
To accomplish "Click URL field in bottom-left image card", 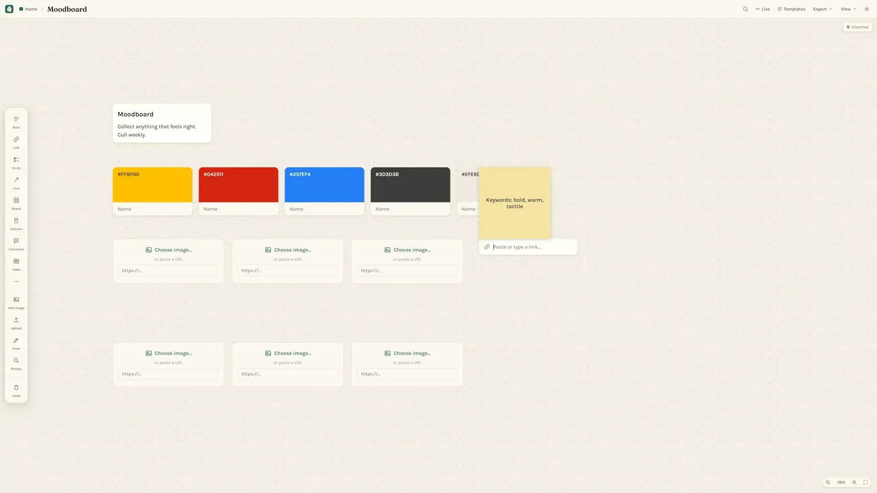I will click(x=168, y=374).
